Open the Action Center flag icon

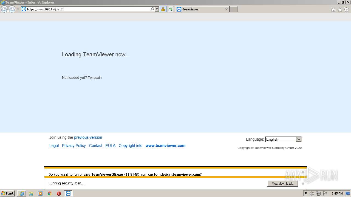pyautogui.click(x=325, y=193)
